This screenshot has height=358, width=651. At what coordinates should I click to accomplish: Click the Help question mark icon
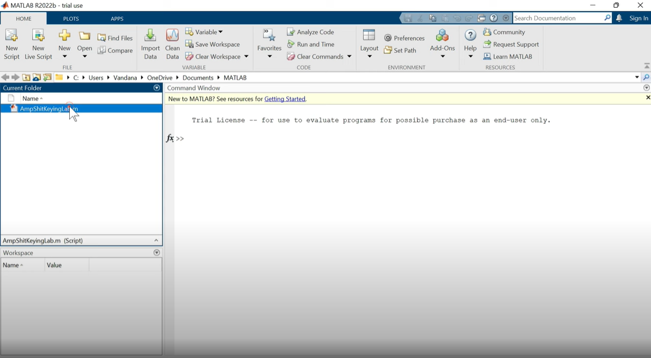471,35
